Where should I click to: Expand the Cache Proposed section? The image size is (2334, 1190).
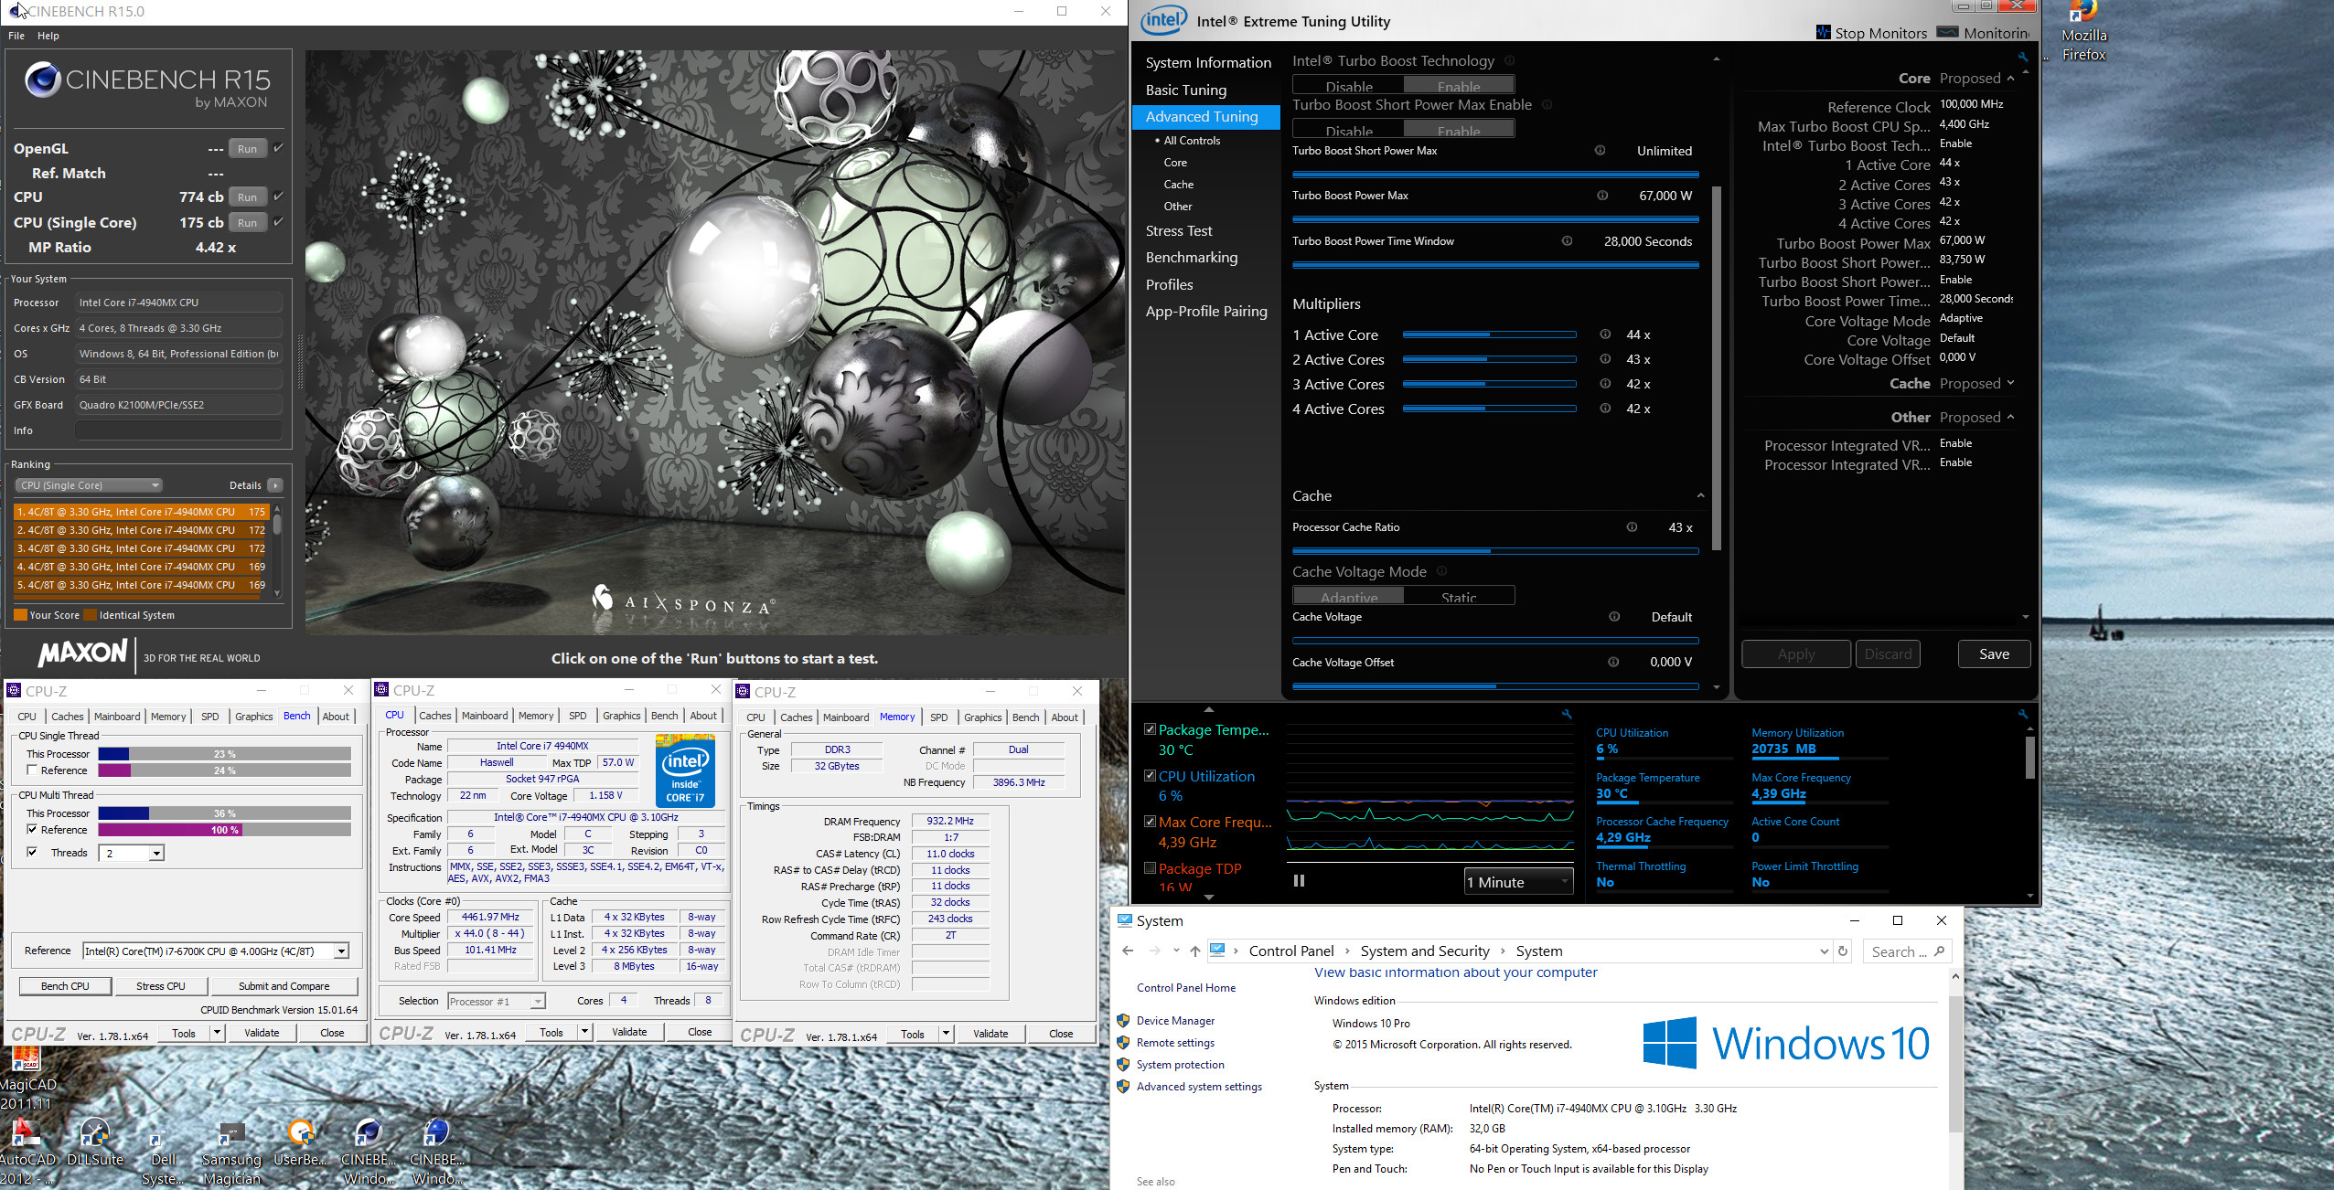tap(2011, 383)
